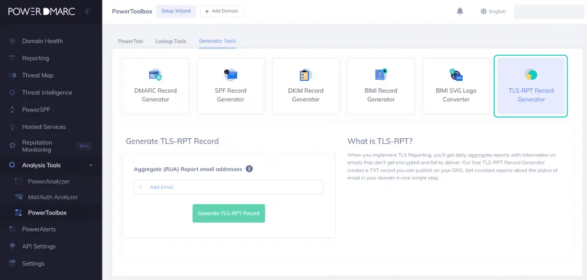The width and height of the screenshot is (587, 280).
Task: Open the BIMI SVG Logo Converter card
Action: 456,86
